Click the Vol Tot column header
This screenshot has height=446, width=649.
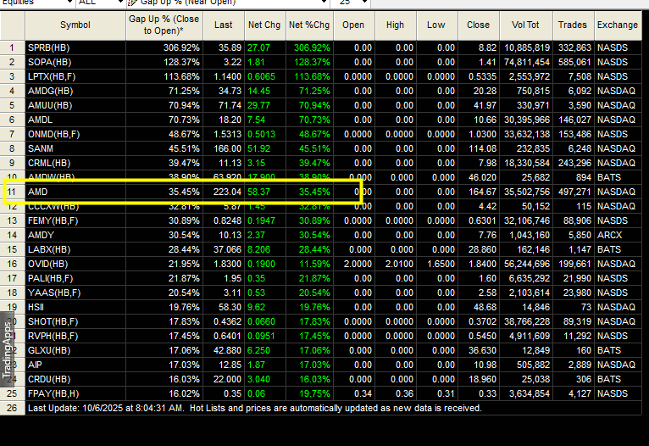[x=526, y=25]
